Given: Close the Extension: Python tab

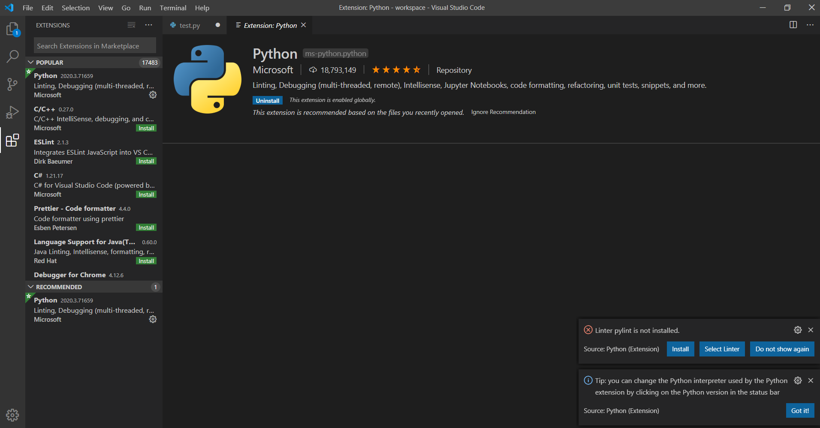Looking at the screenshot, I should tap(303, 25).
